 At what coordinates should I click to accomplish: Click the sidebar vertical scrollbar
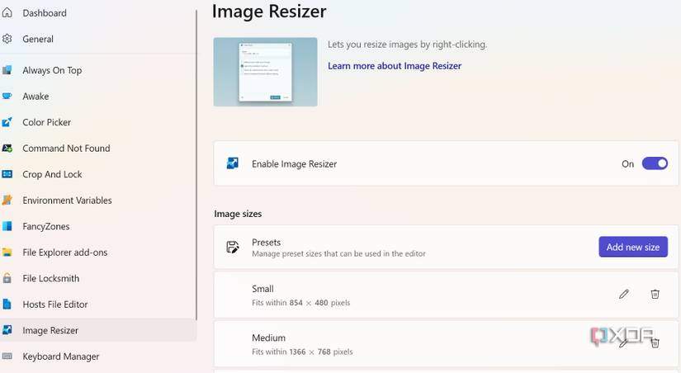[196, 165]
